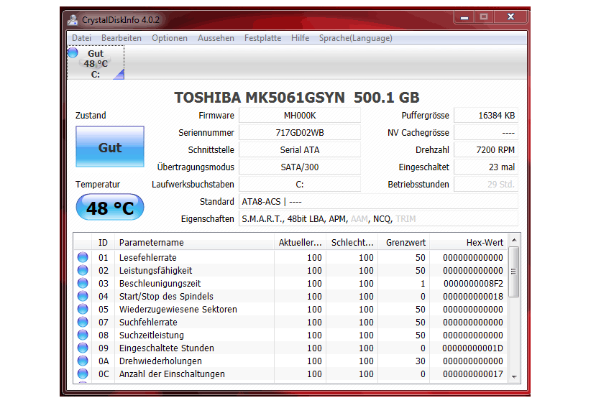Click the Firmware value MH000K

[x=300, y=115]
